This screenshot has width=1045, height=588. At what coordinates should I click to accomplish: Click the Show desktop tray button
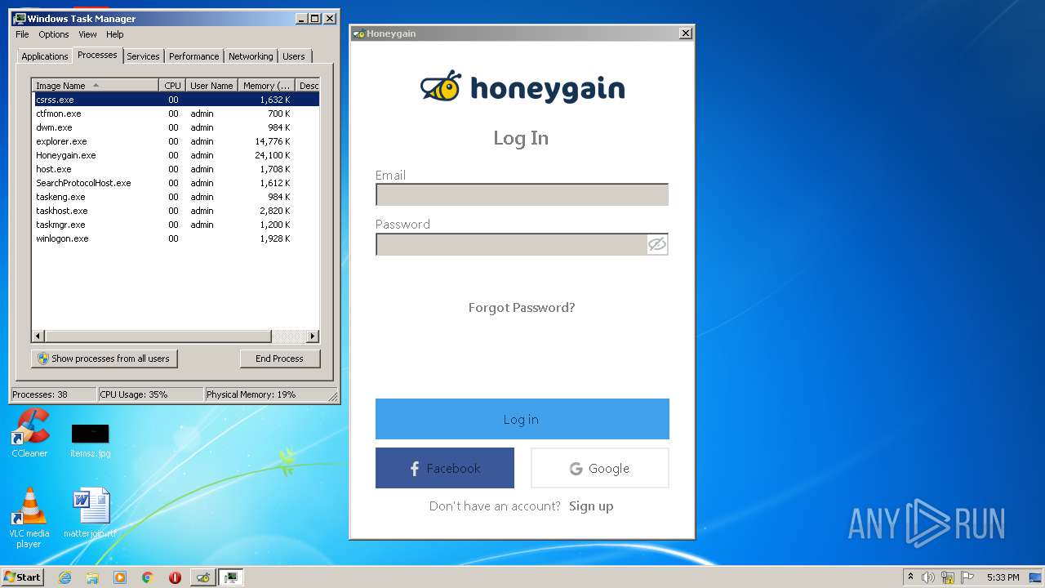pyautogui.click(x=1037, y=577)
